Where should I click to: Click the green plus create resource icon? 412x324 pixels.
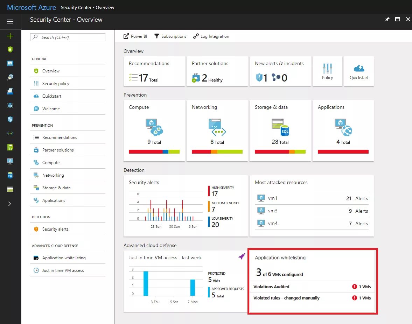coord(10,36)
